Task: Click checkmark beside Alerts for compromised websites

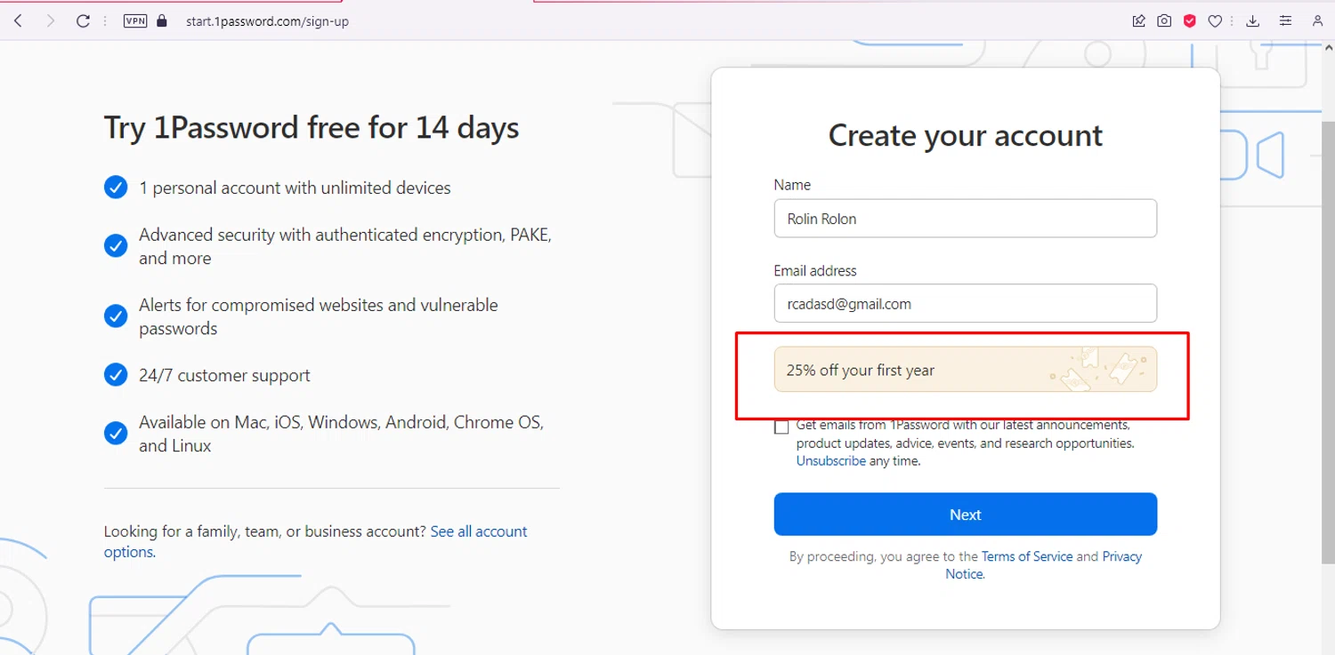Action: (x=116, y=316)
